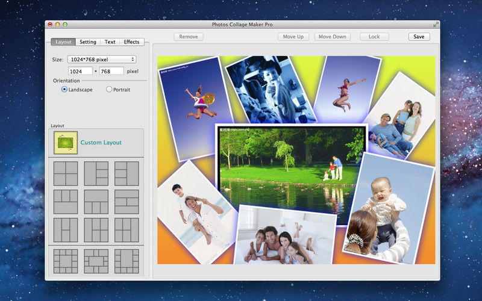Open the Text tab

coord(110,42)
